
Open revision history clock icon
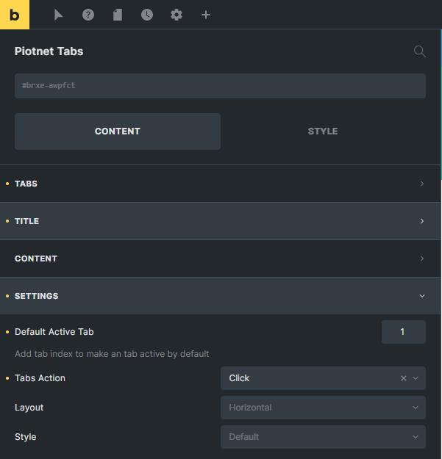(147, 15)
